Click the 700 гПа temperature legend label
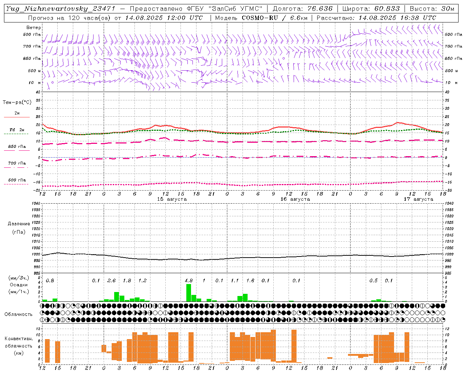 [x=17, y=163]
